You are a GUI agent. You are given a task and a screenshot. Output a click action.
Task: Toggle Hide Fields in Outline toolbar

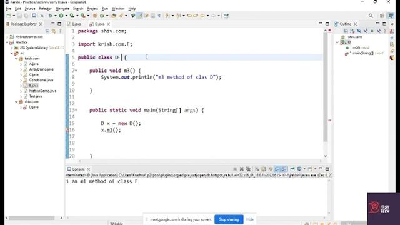click(359, 31)
